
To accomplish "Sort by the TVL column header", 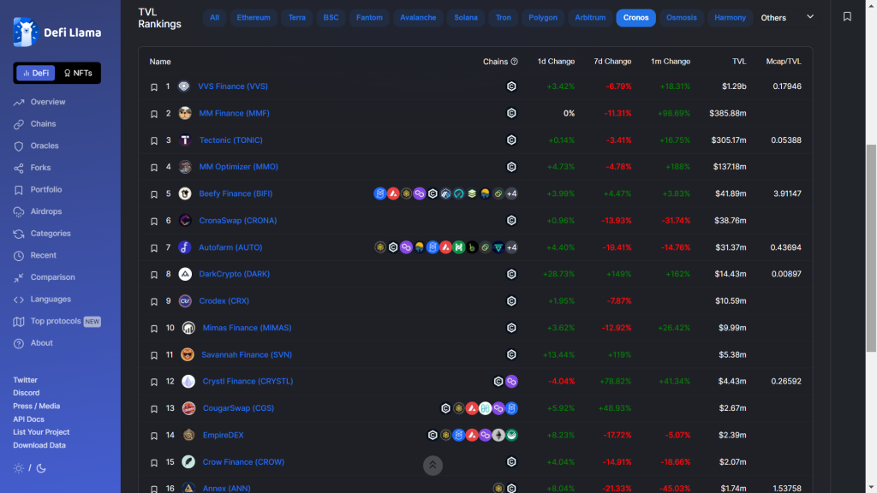I will pyautogui.click(x=739, y=62).
